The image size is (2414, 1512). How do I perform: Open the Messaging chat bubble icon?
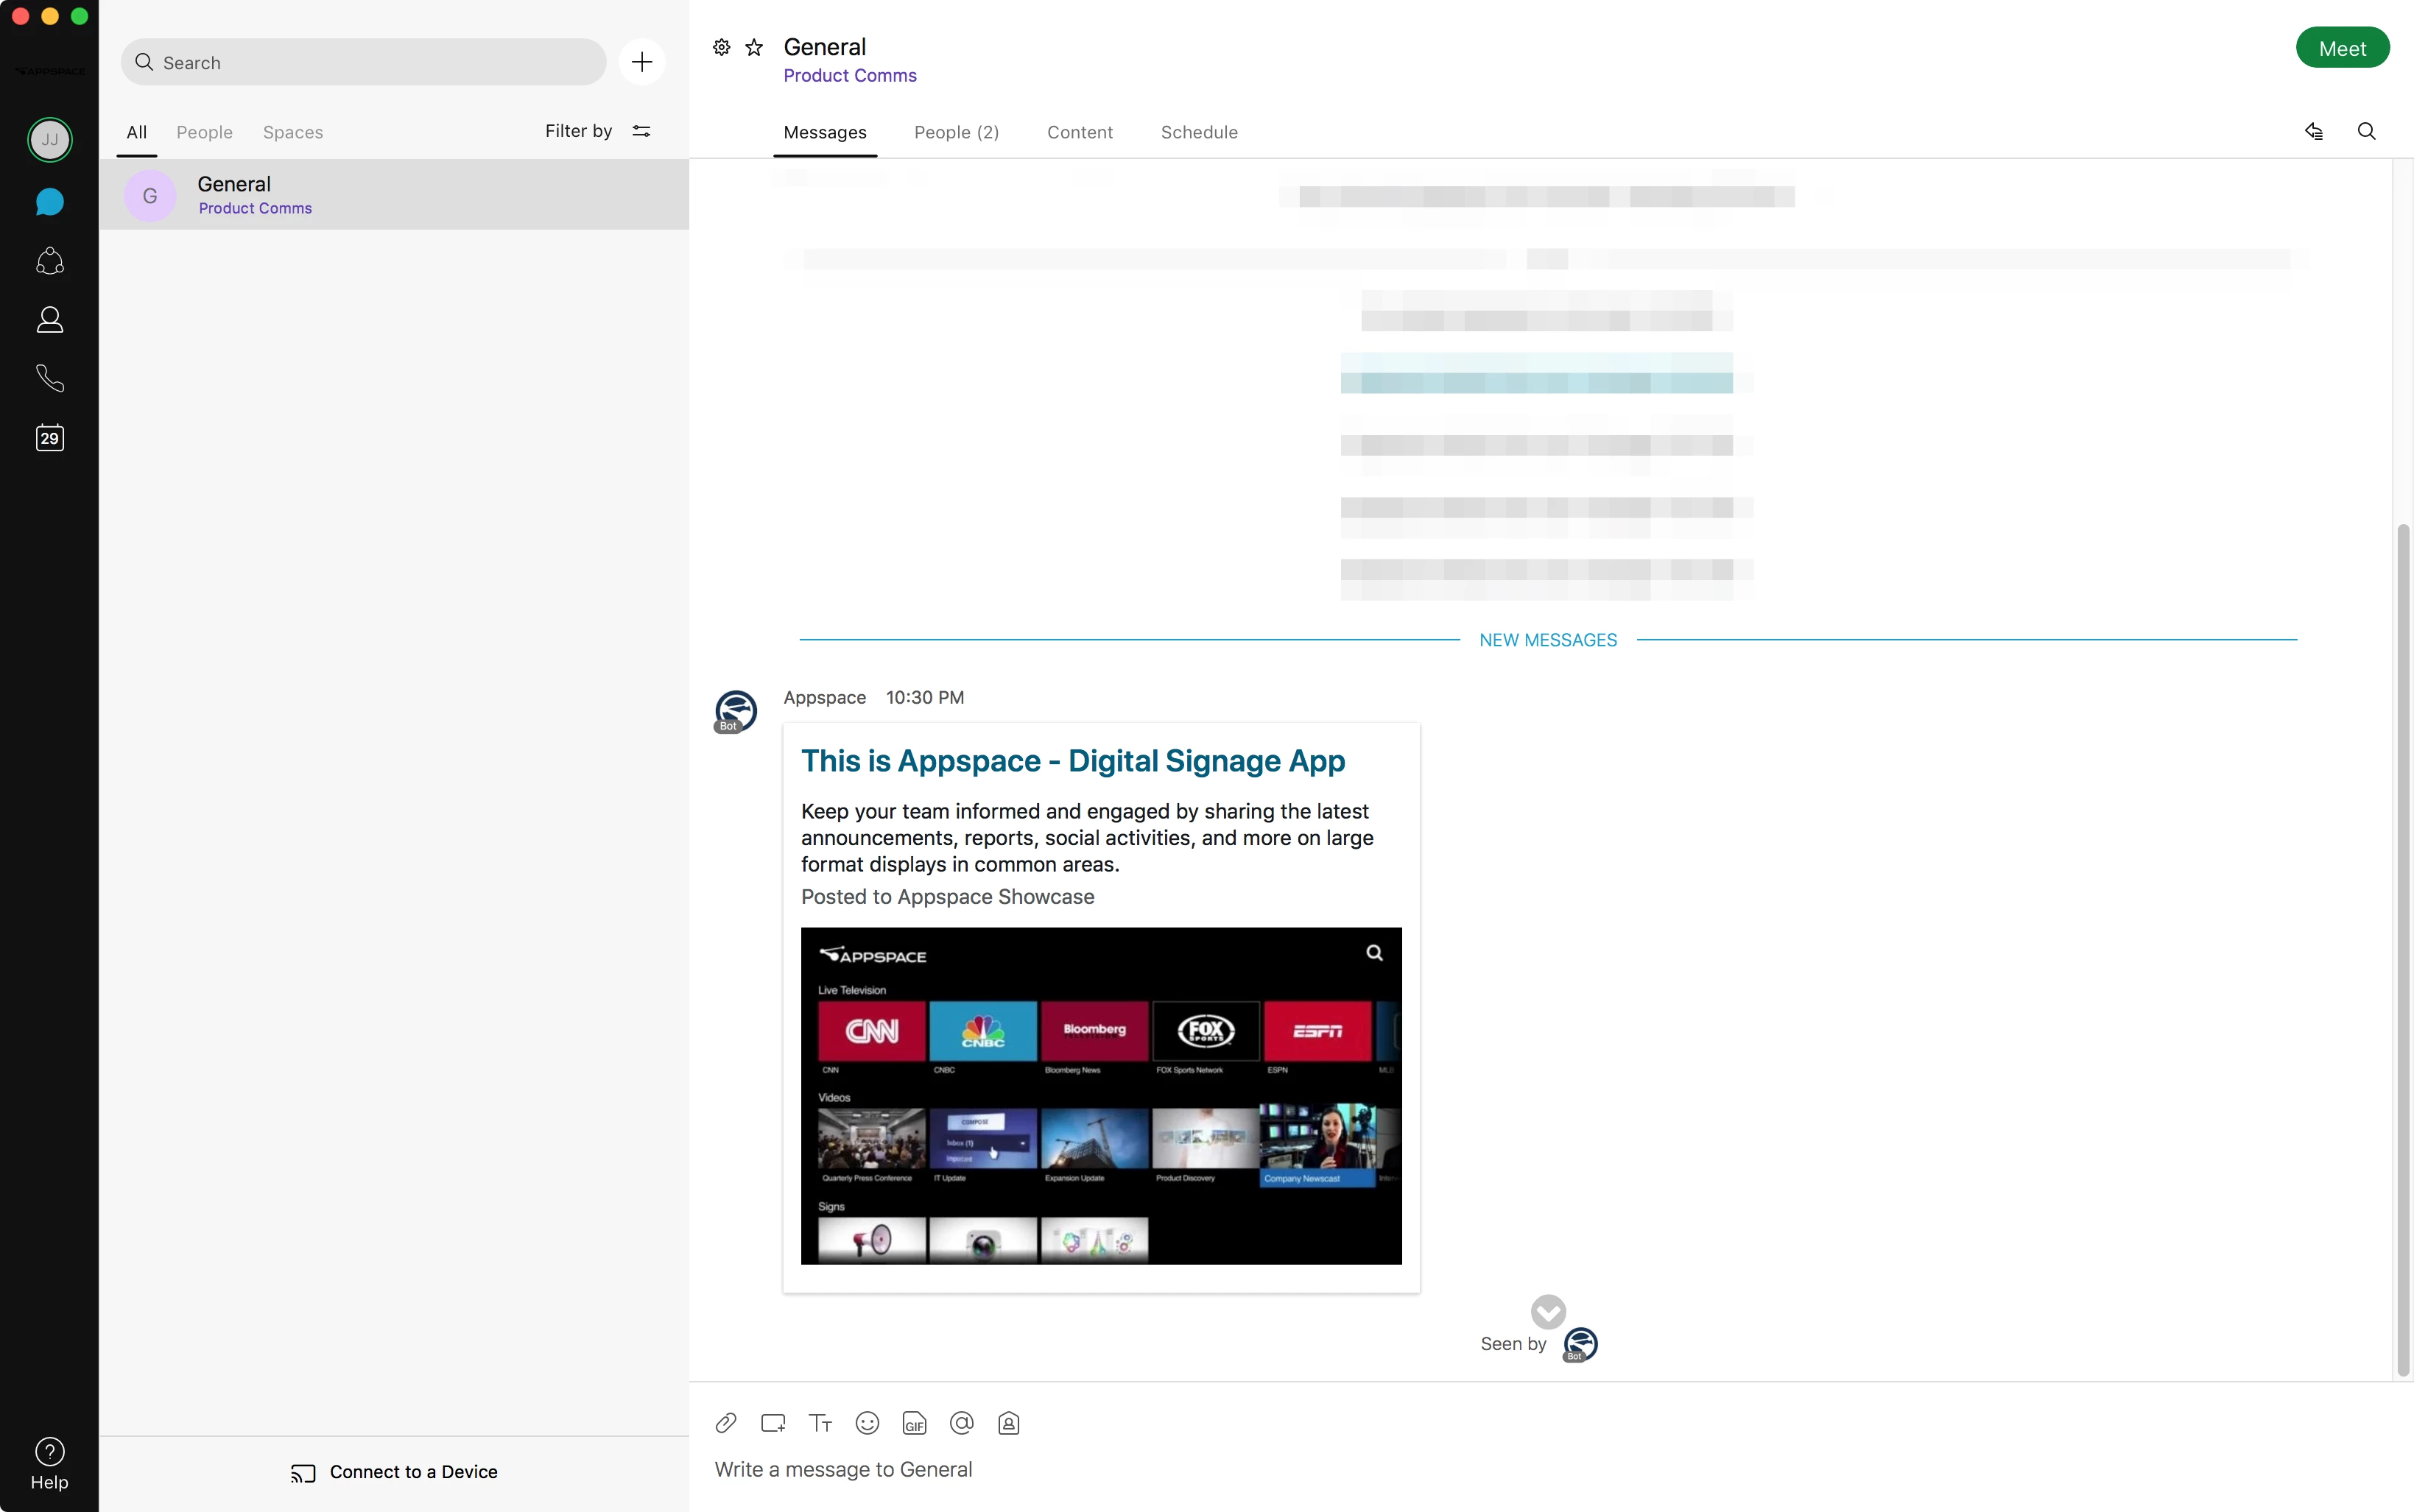point(49,202)
